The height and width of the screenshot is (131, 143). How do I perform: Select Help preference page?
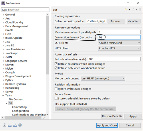tap(8, 34)
